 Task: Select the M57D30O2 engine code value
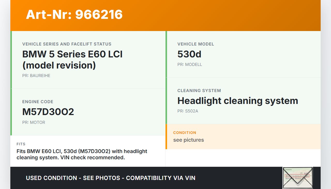tap(48, 112)
